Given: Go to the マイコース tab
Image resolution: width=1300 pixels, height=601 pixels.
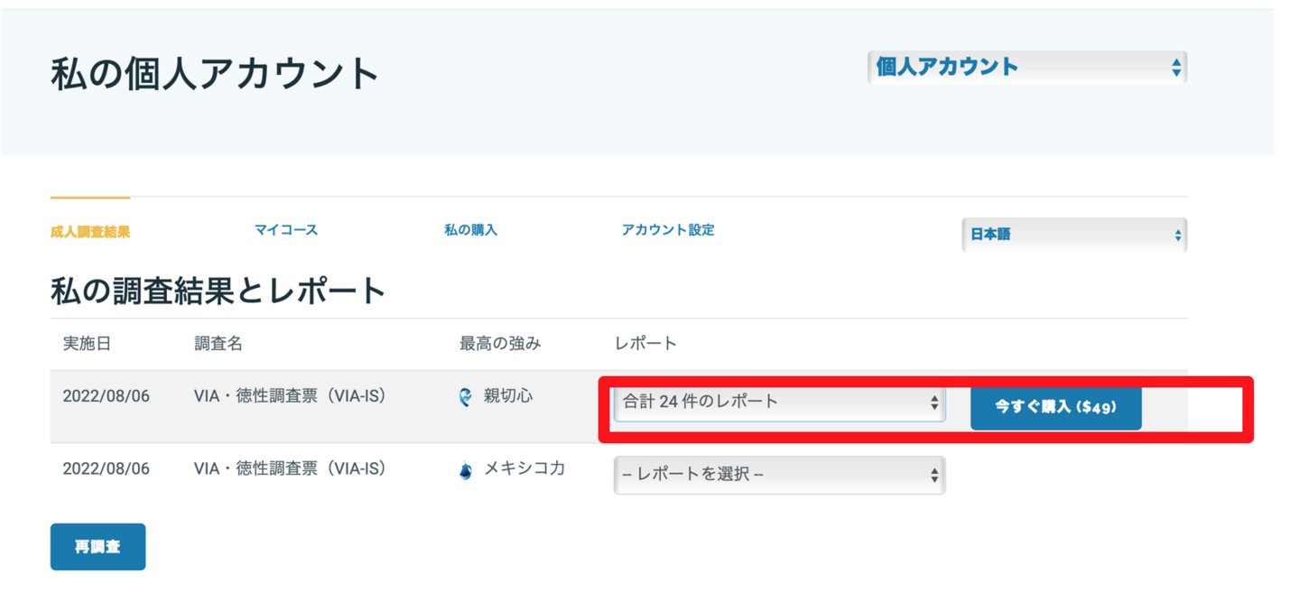Looking at the screenshot, I should 286,230.
